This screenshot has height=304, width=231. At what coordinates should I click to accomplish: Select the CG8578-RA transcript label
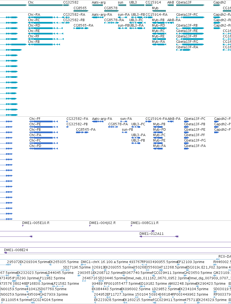pyautogui.click(x=114, y=20)
